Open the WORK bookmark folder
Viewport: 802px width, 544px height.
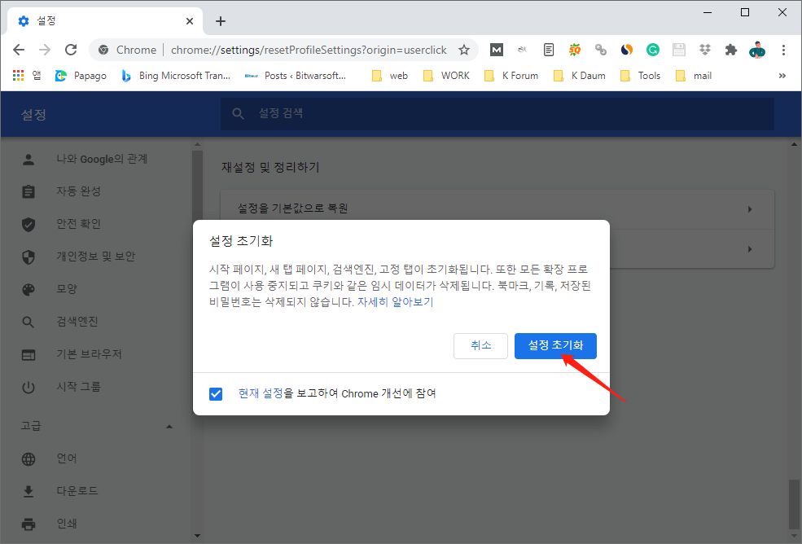click(x=446, y=76)
